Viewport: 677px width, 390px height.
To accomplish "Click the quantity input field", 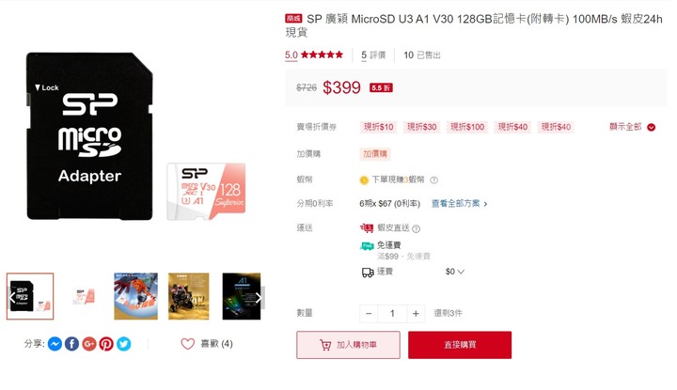I will pyautogui.click(x=392, y=314).
